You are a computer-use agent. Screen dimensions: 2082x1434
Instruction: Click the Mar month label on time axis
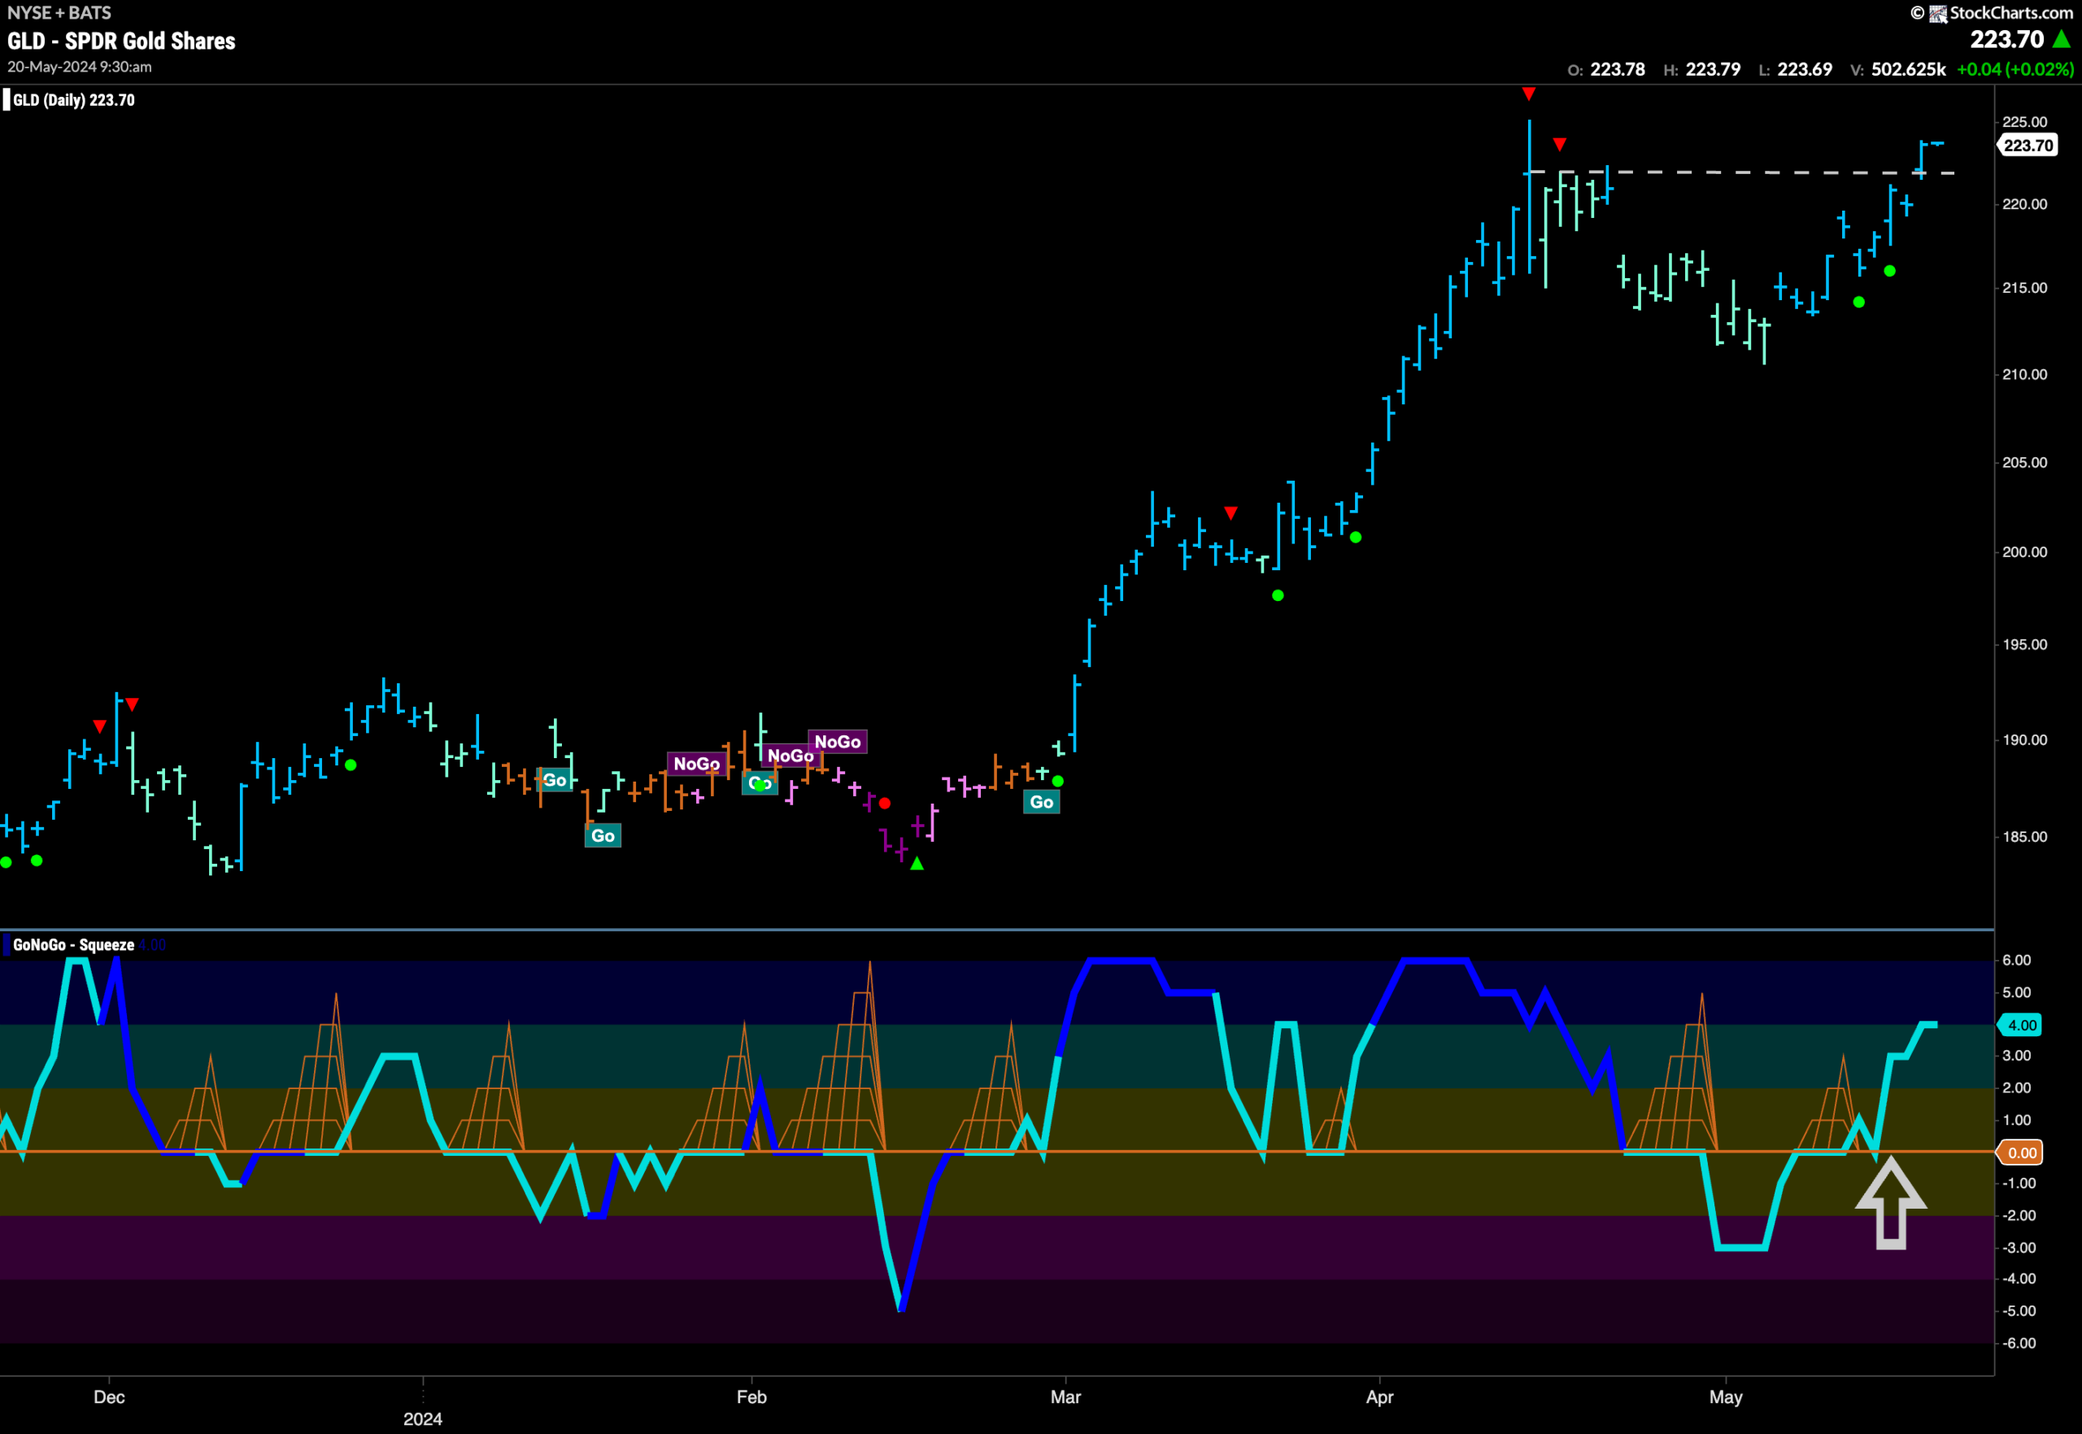pyautogui.click(x=1066, y=1397)
